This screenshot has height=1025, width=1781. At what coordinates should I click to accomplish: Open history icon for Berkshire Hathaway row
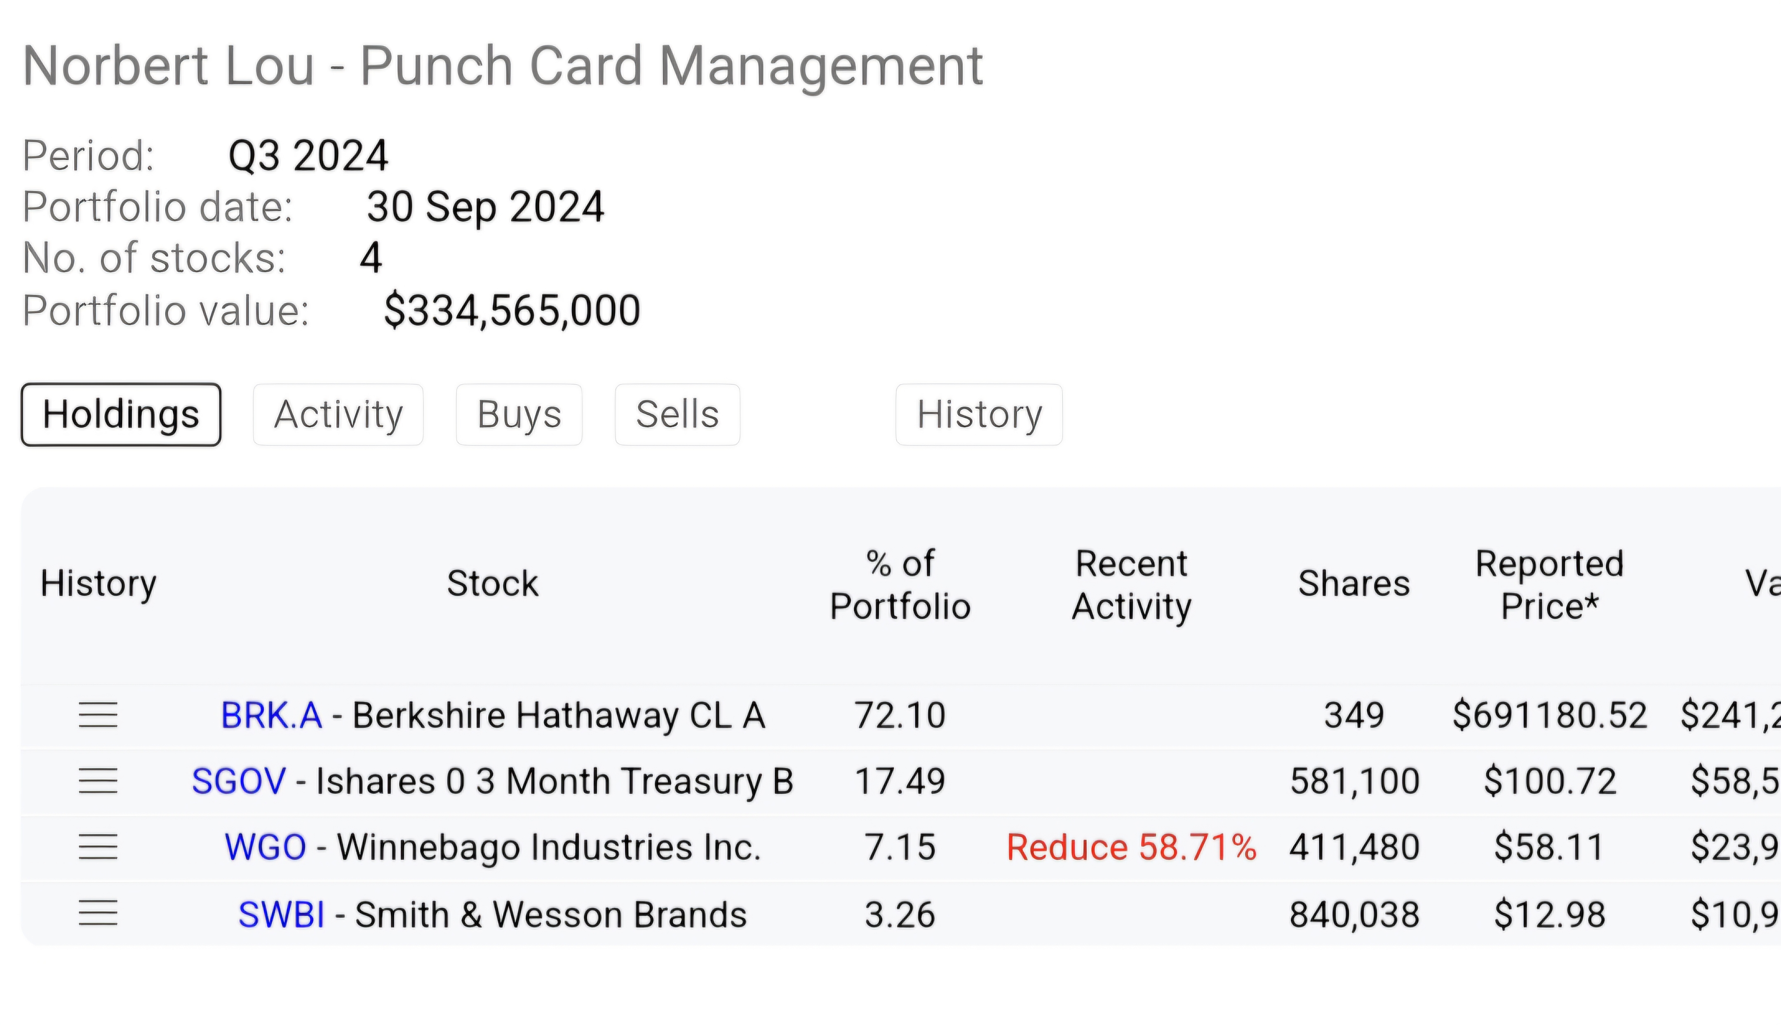click(x=98, y=715)
